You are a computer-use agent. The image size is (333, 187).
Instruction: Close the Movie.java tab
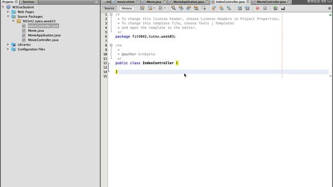tap(164, 2)
